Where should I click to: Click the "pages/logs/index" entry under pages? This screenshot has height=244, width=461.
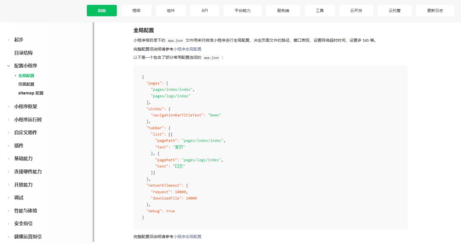coord(171,96)
